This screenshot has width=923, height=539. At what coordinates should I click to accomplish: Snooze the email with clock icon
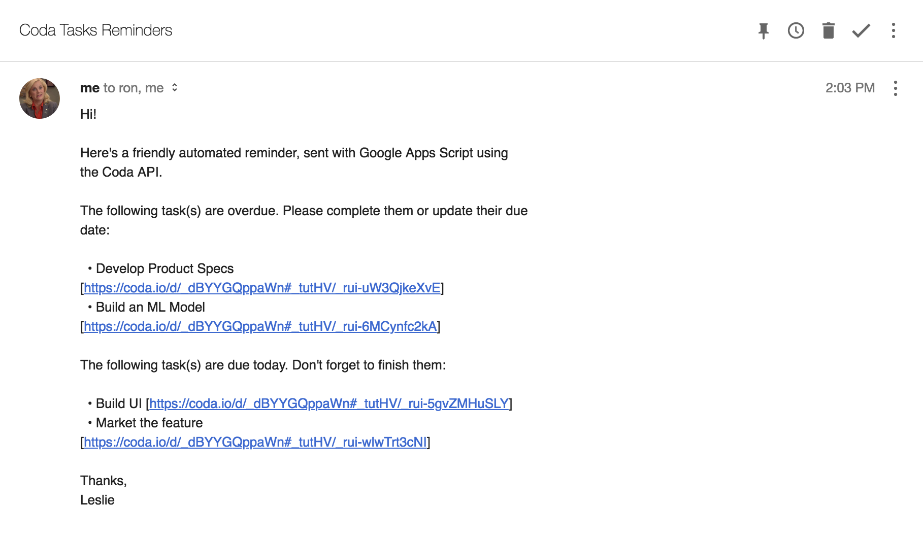[796, 31]
